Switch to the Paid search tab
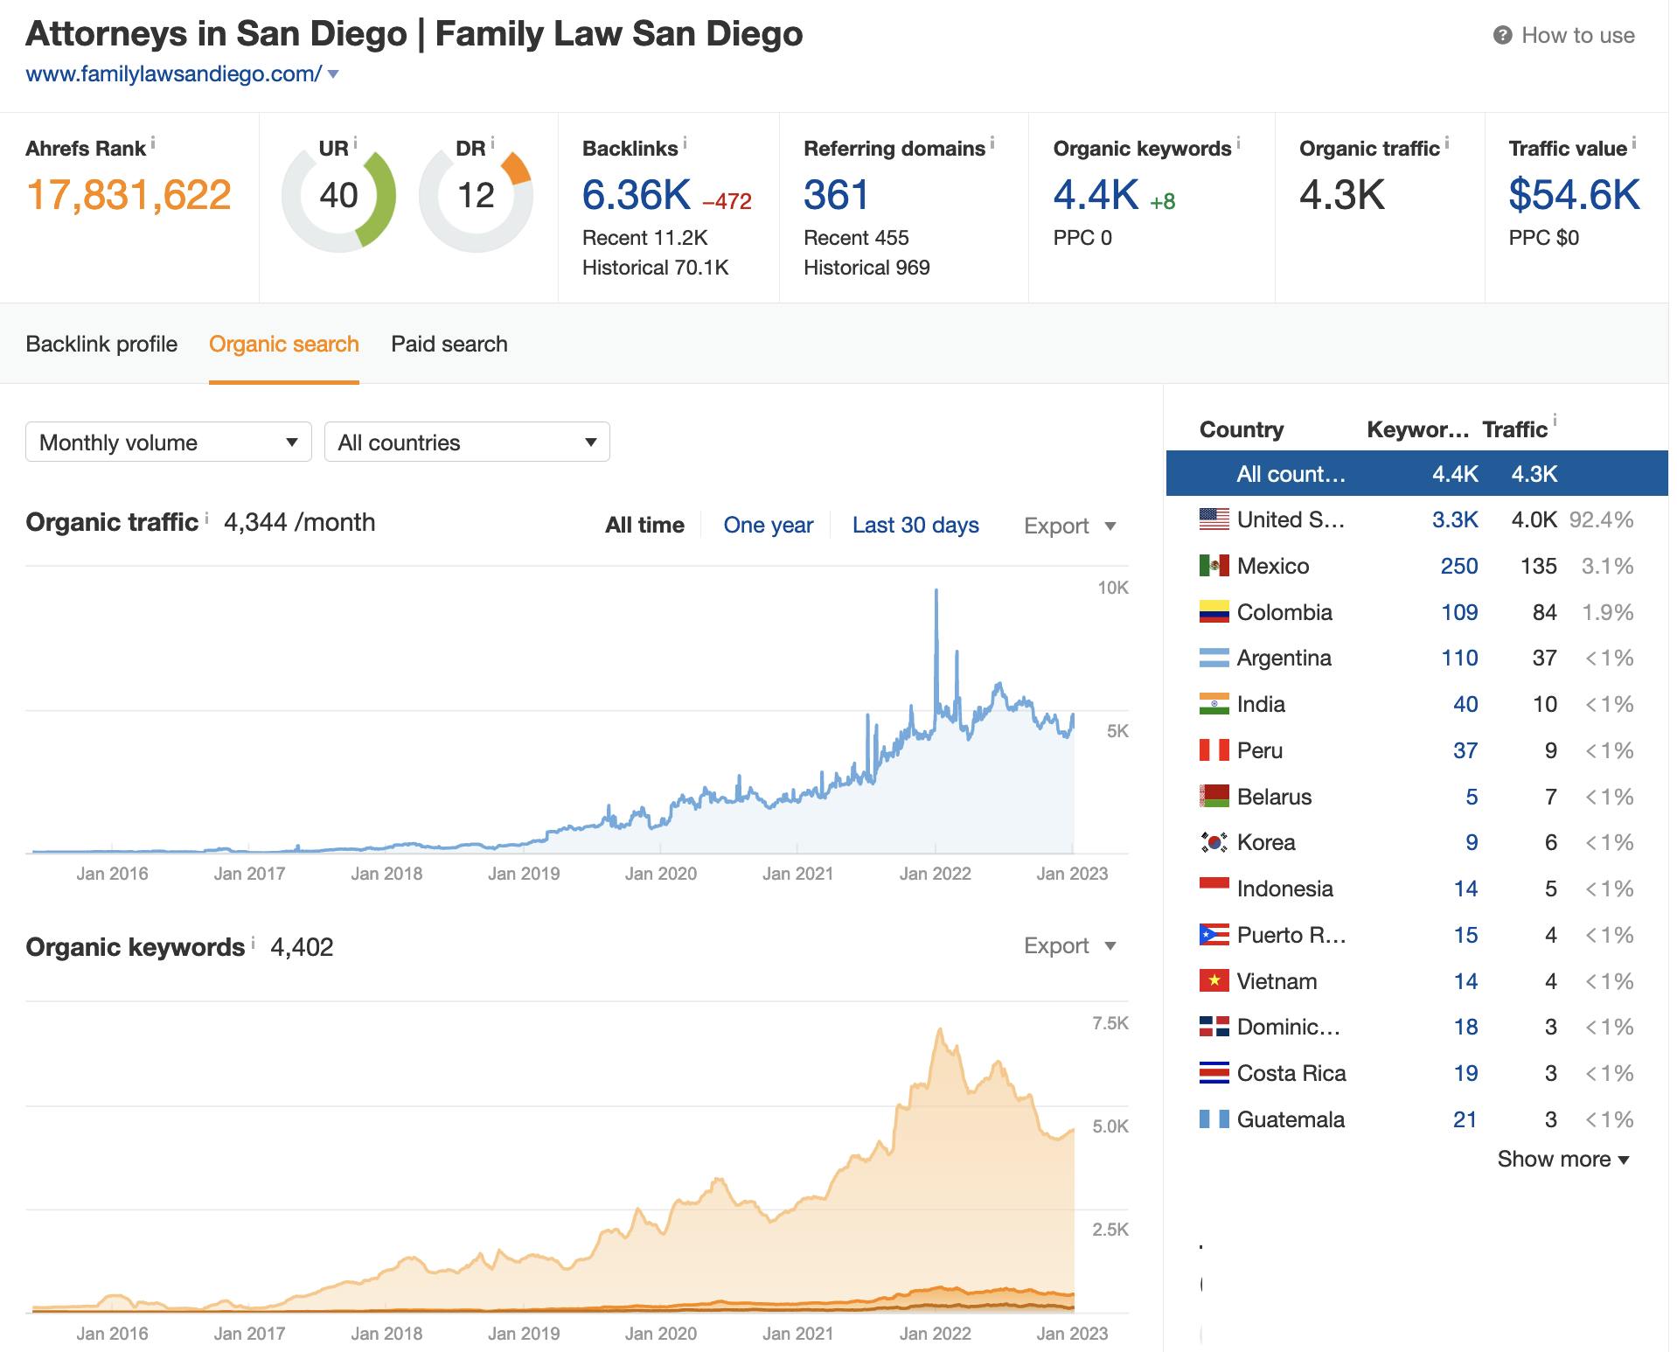 tap(449, 344)
